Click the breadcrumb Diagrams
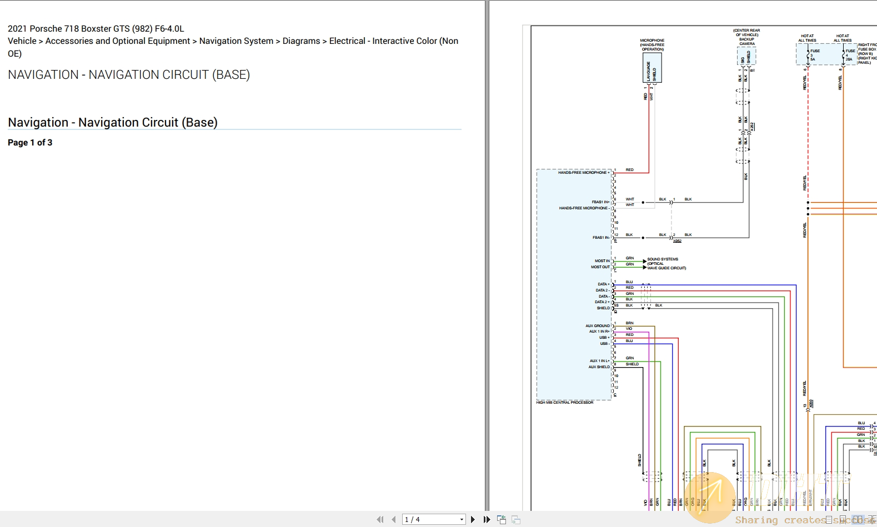877x527 pixels. (x=302, y=41)
